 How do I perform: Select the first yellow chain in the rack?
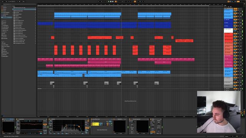(x=95, y=123)
